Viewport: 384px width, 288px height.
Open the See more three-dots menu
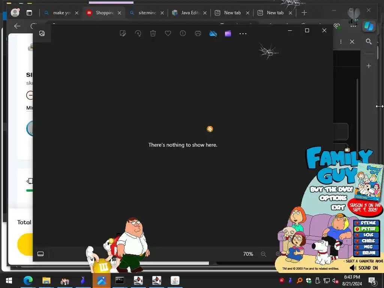pos(243,33)
